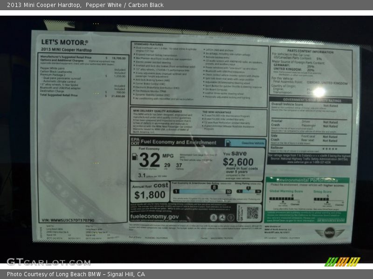Click 'THE MINI ADVANTAGE' heading

[217, 112]
